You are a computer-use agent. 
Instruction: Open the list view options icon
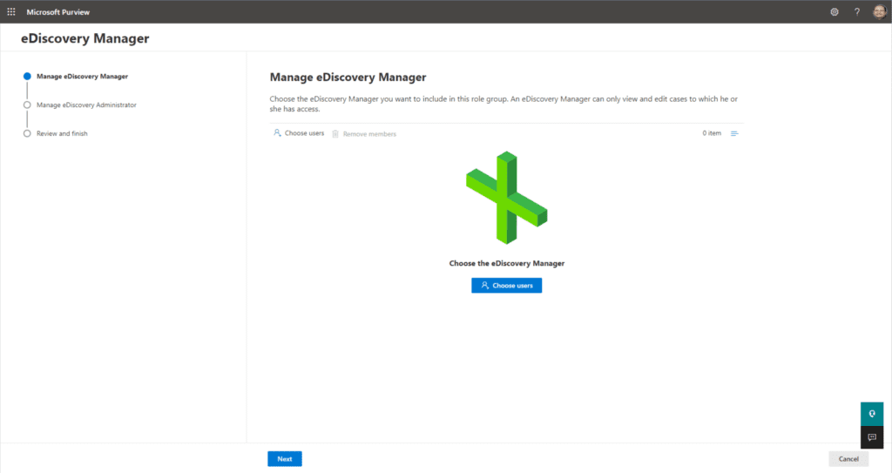click(734, 133)
